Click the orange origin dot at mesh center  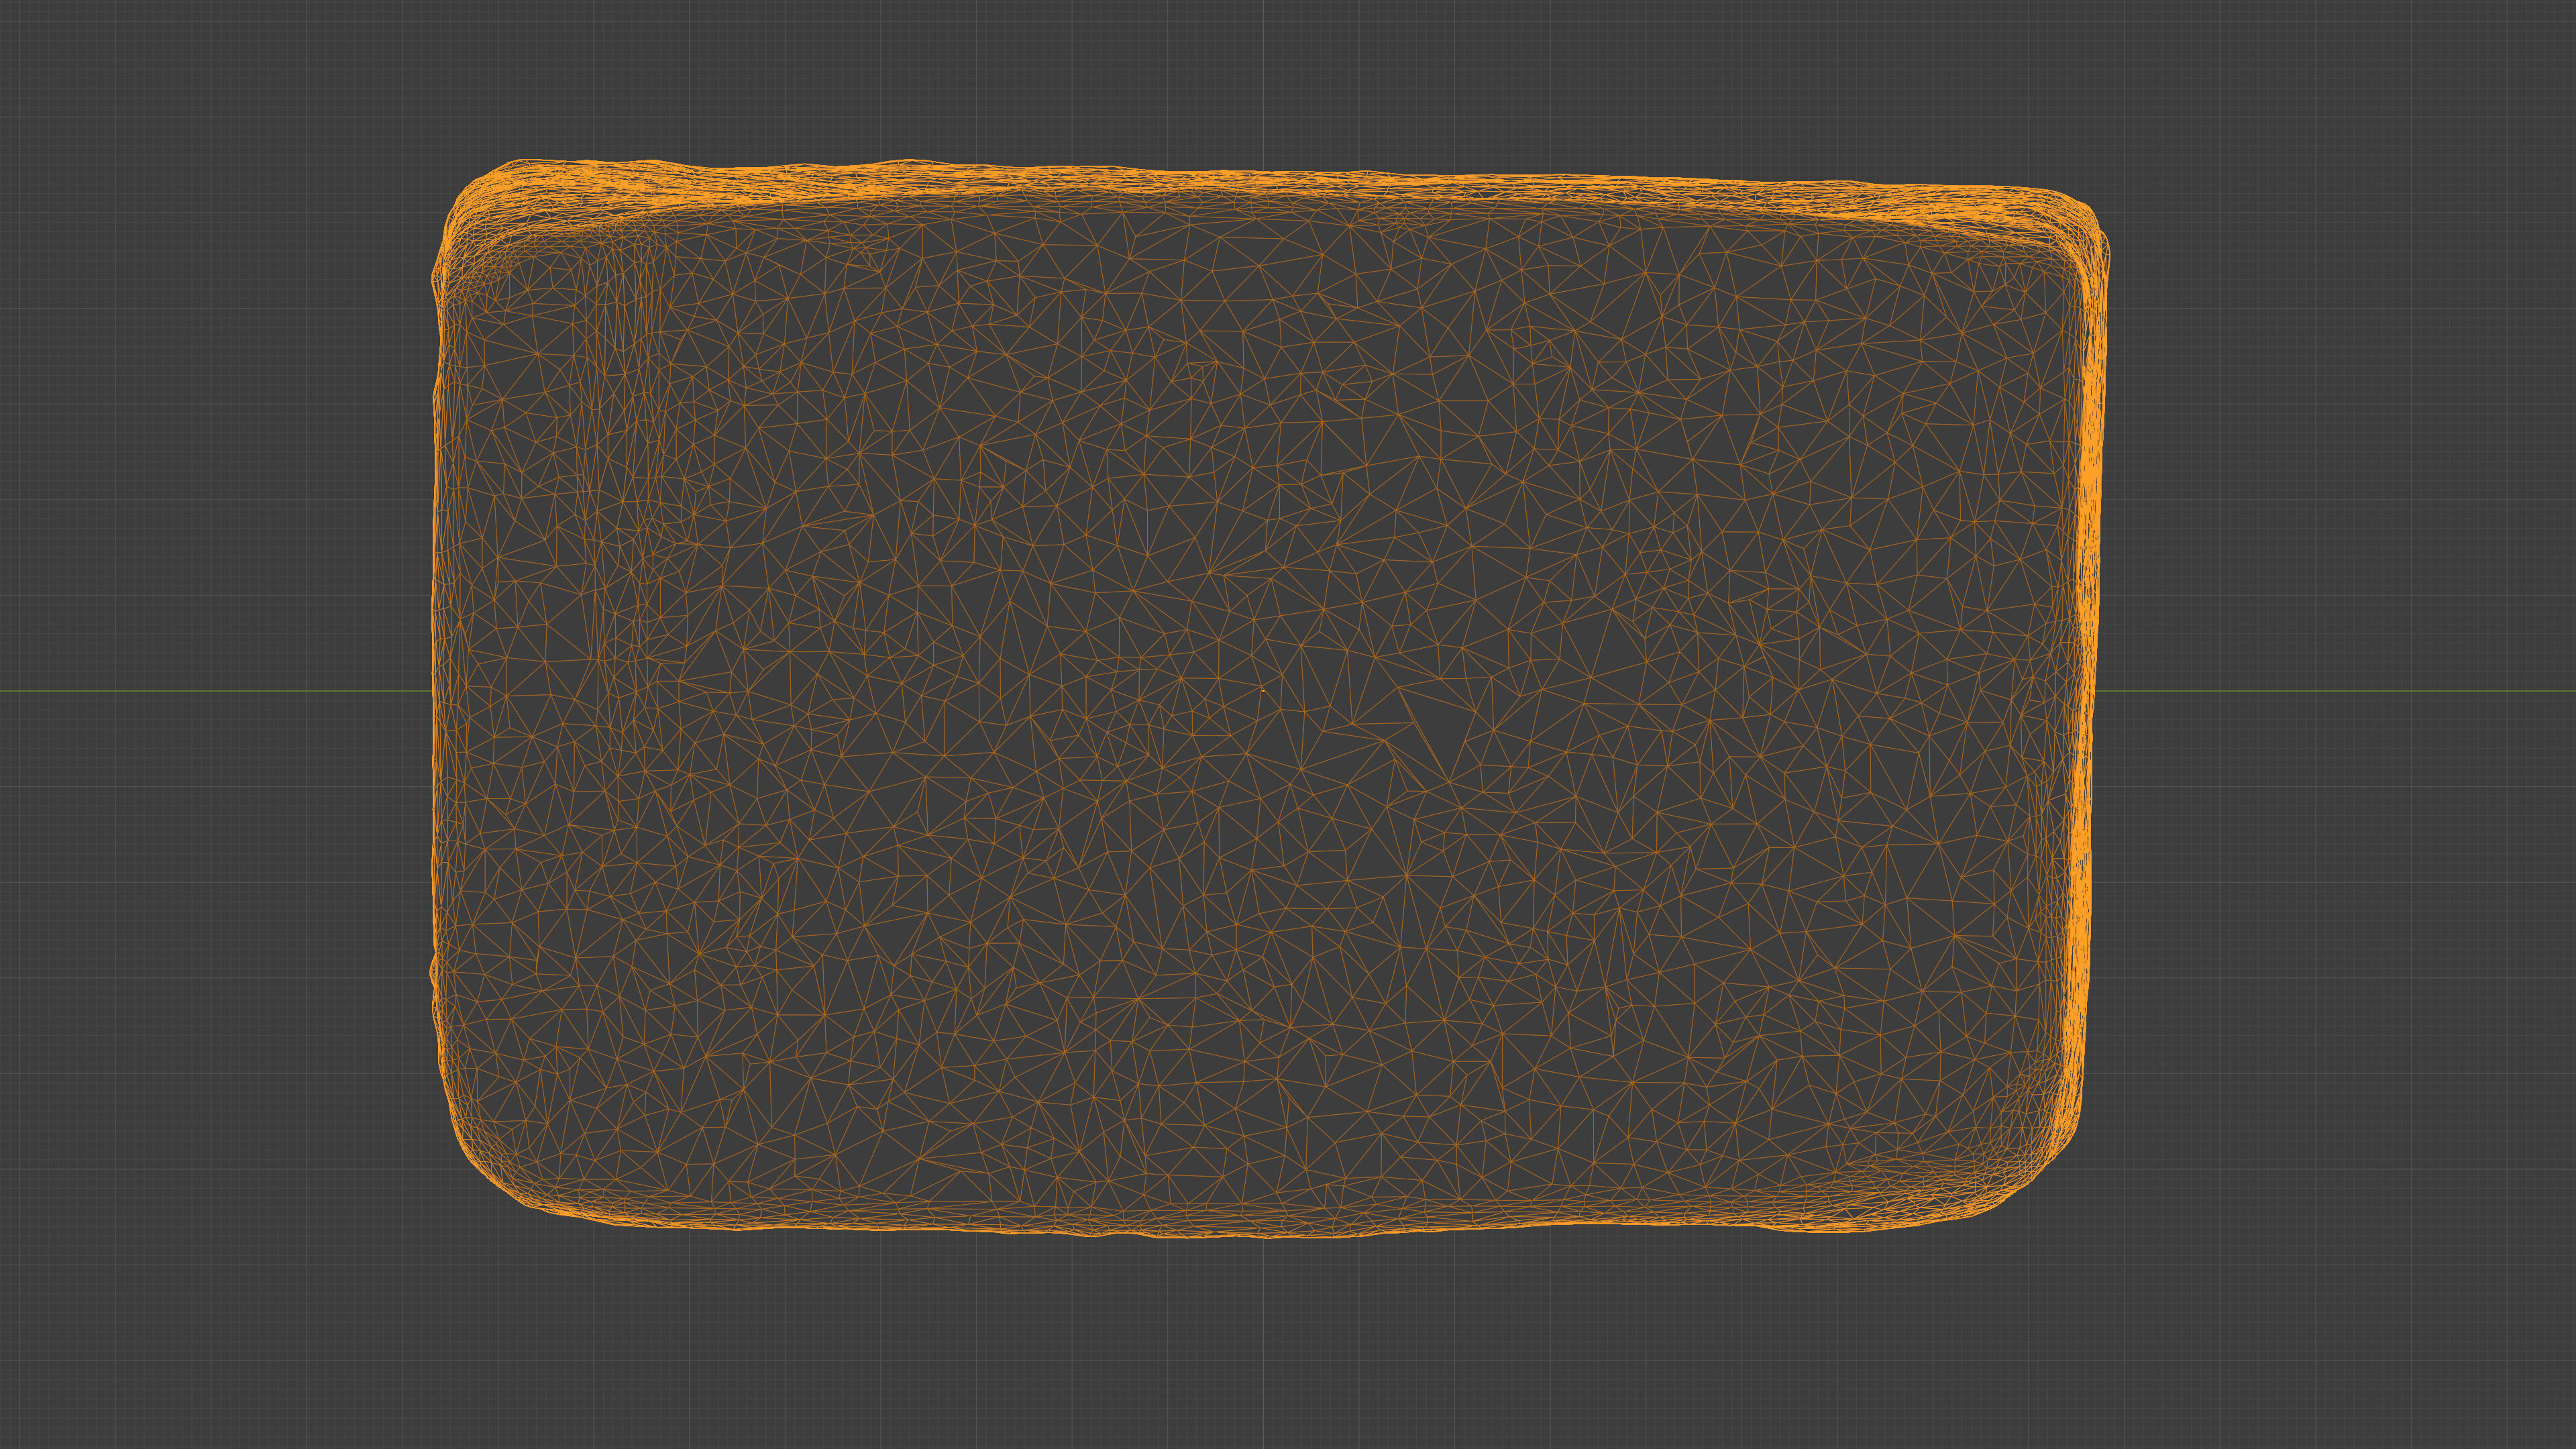coord(1263,690)
